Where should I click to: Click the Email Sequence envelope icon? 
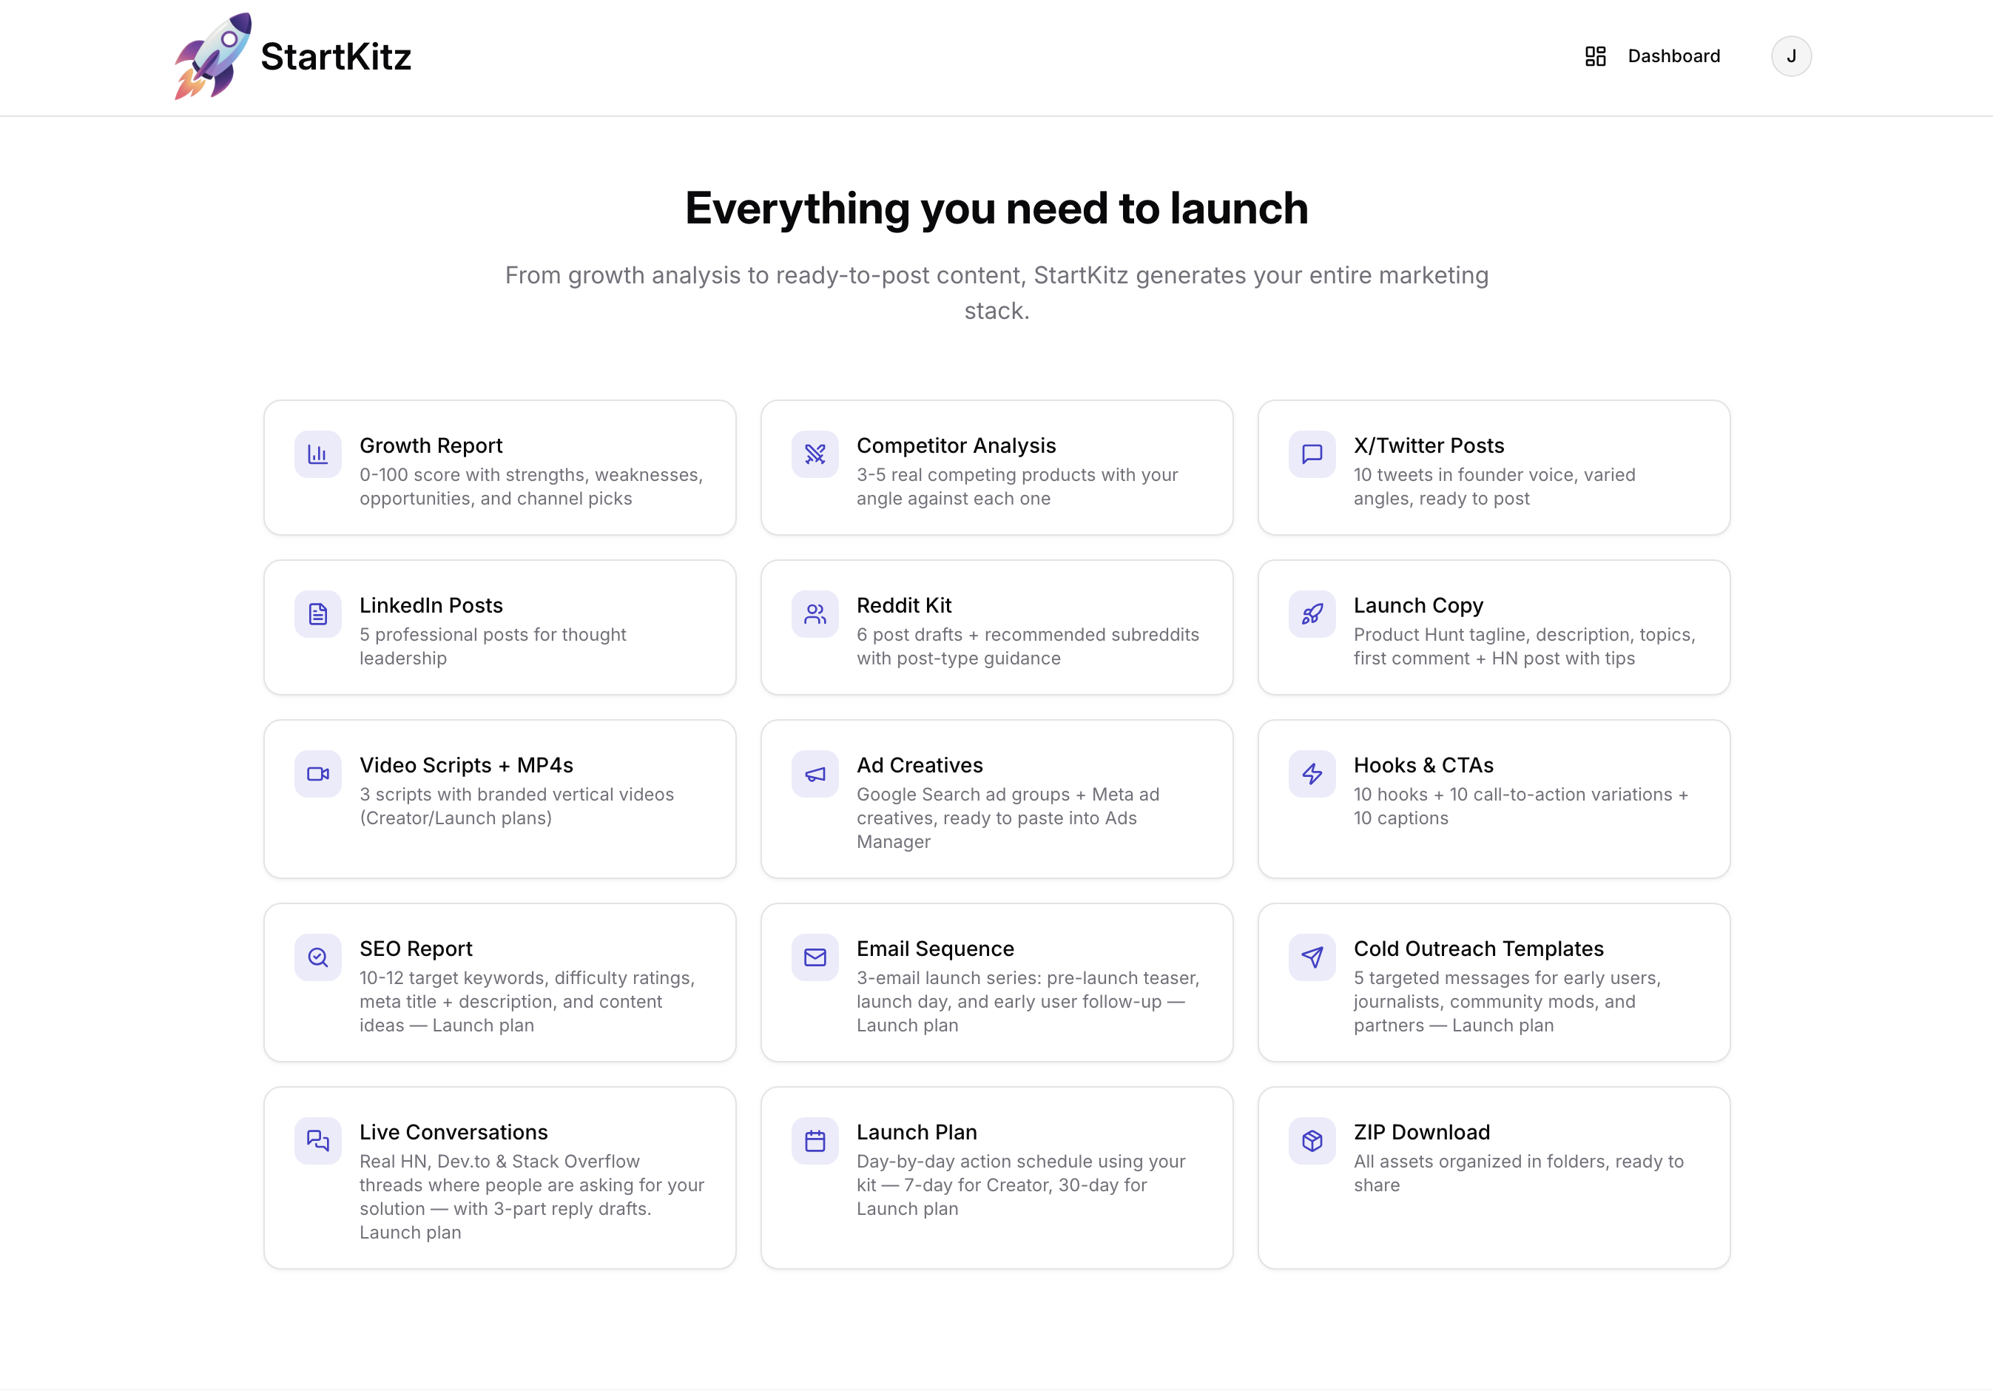(815, 957)
